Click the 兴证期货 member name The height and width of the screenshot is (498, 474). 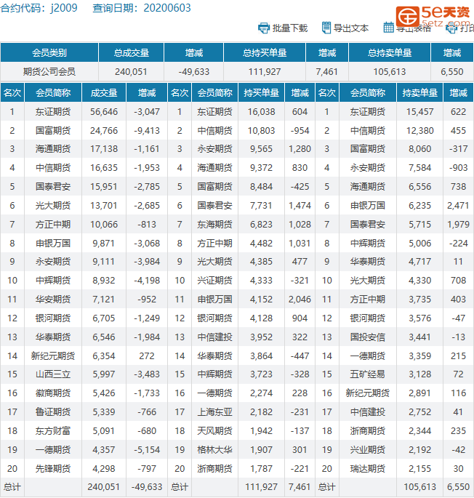(214, 281)
